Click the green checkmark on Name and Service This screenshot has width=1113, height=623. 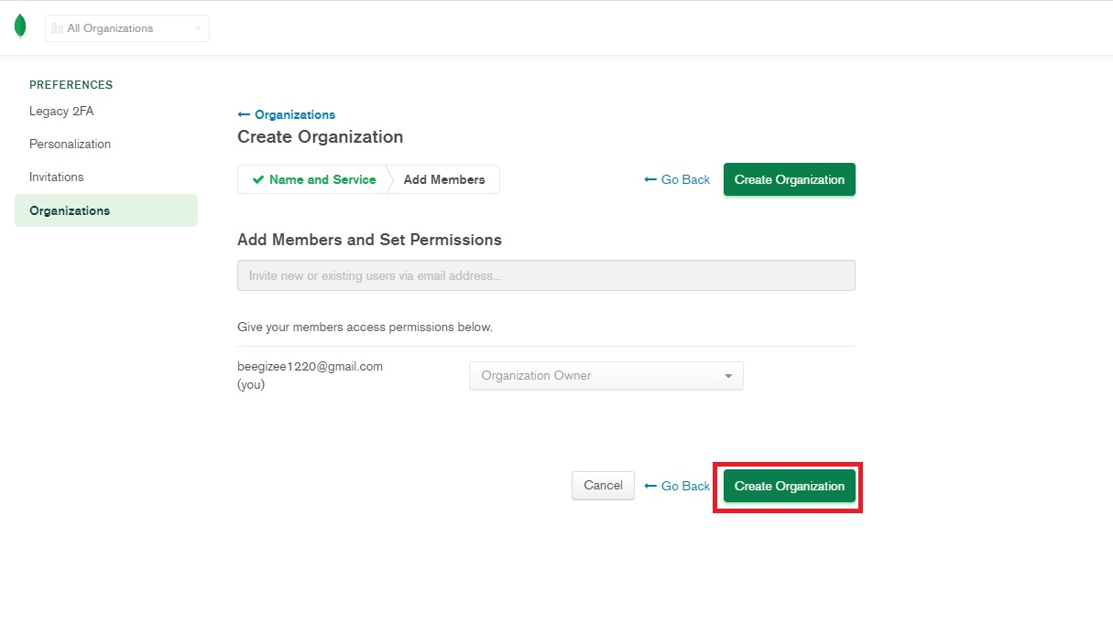point(258,180)
